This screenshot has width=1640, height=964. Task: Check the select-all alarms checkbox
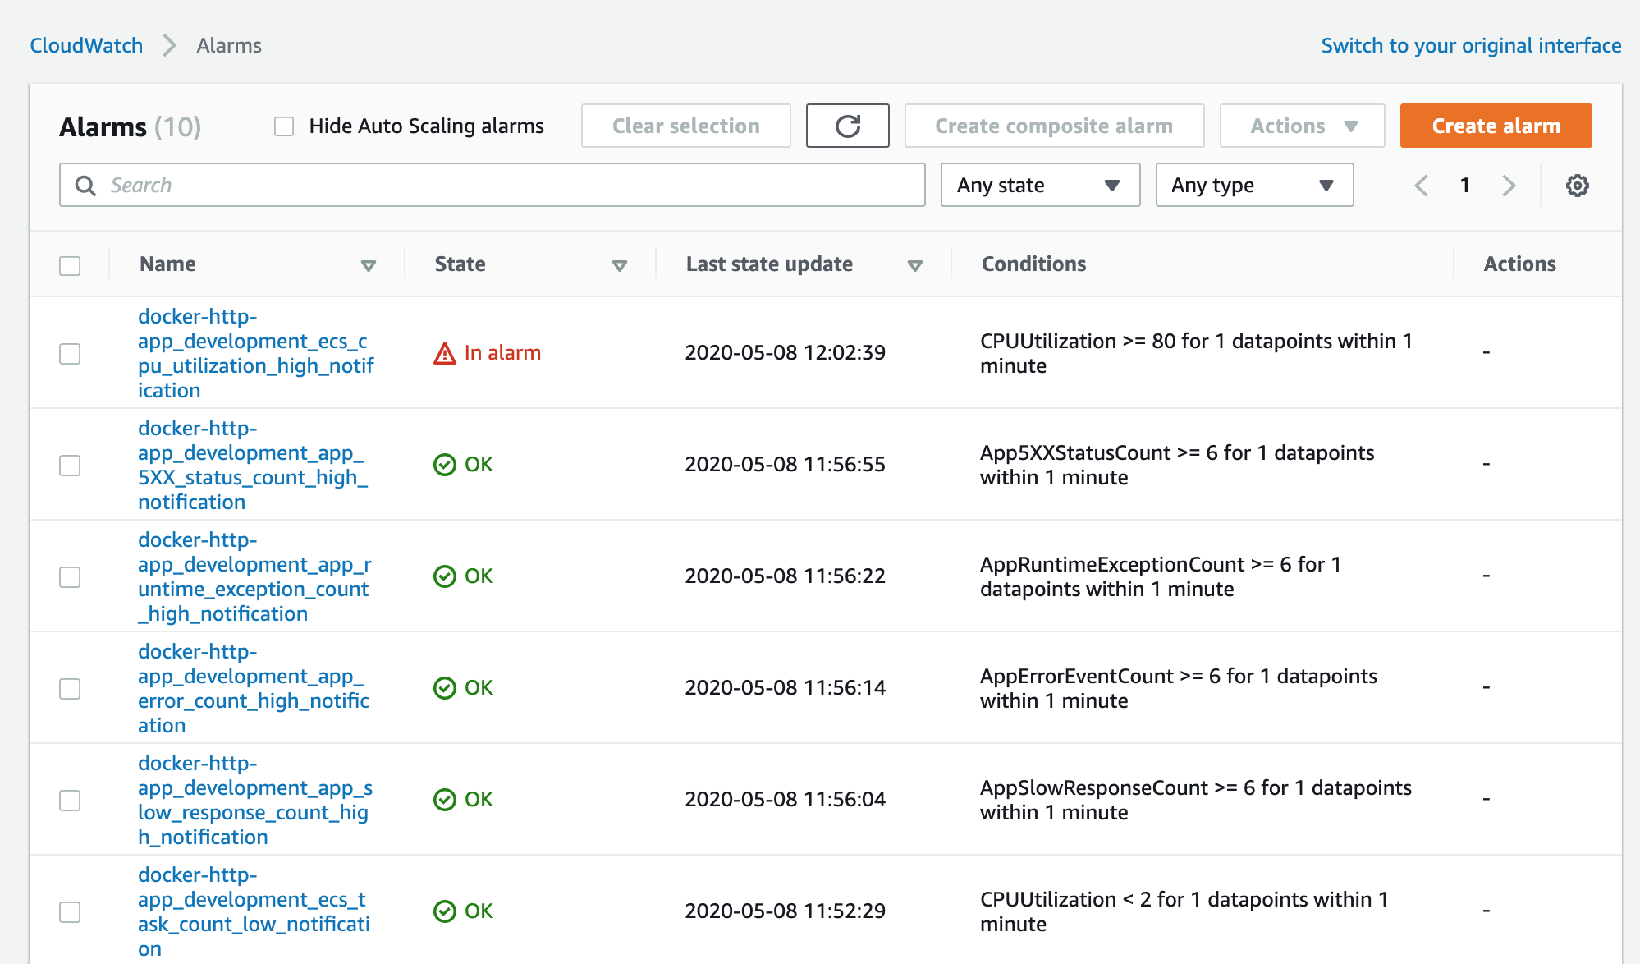[x=70, y=265]
